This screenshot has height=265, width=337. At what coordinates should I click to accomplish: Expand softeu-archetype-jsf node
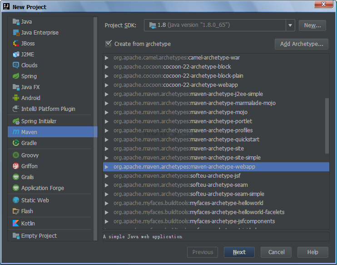(x=106, y=176)
